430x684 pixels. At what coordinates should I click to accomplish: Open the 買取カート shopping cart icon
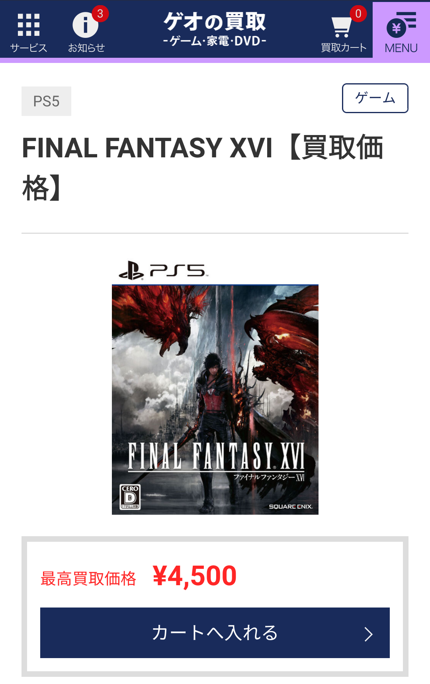coord(342,27)
